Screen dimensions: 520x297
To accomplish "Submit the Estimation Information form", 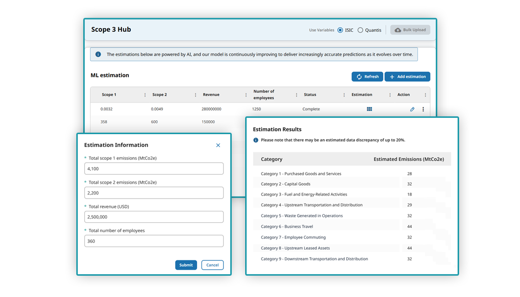I will coord(186,265).
